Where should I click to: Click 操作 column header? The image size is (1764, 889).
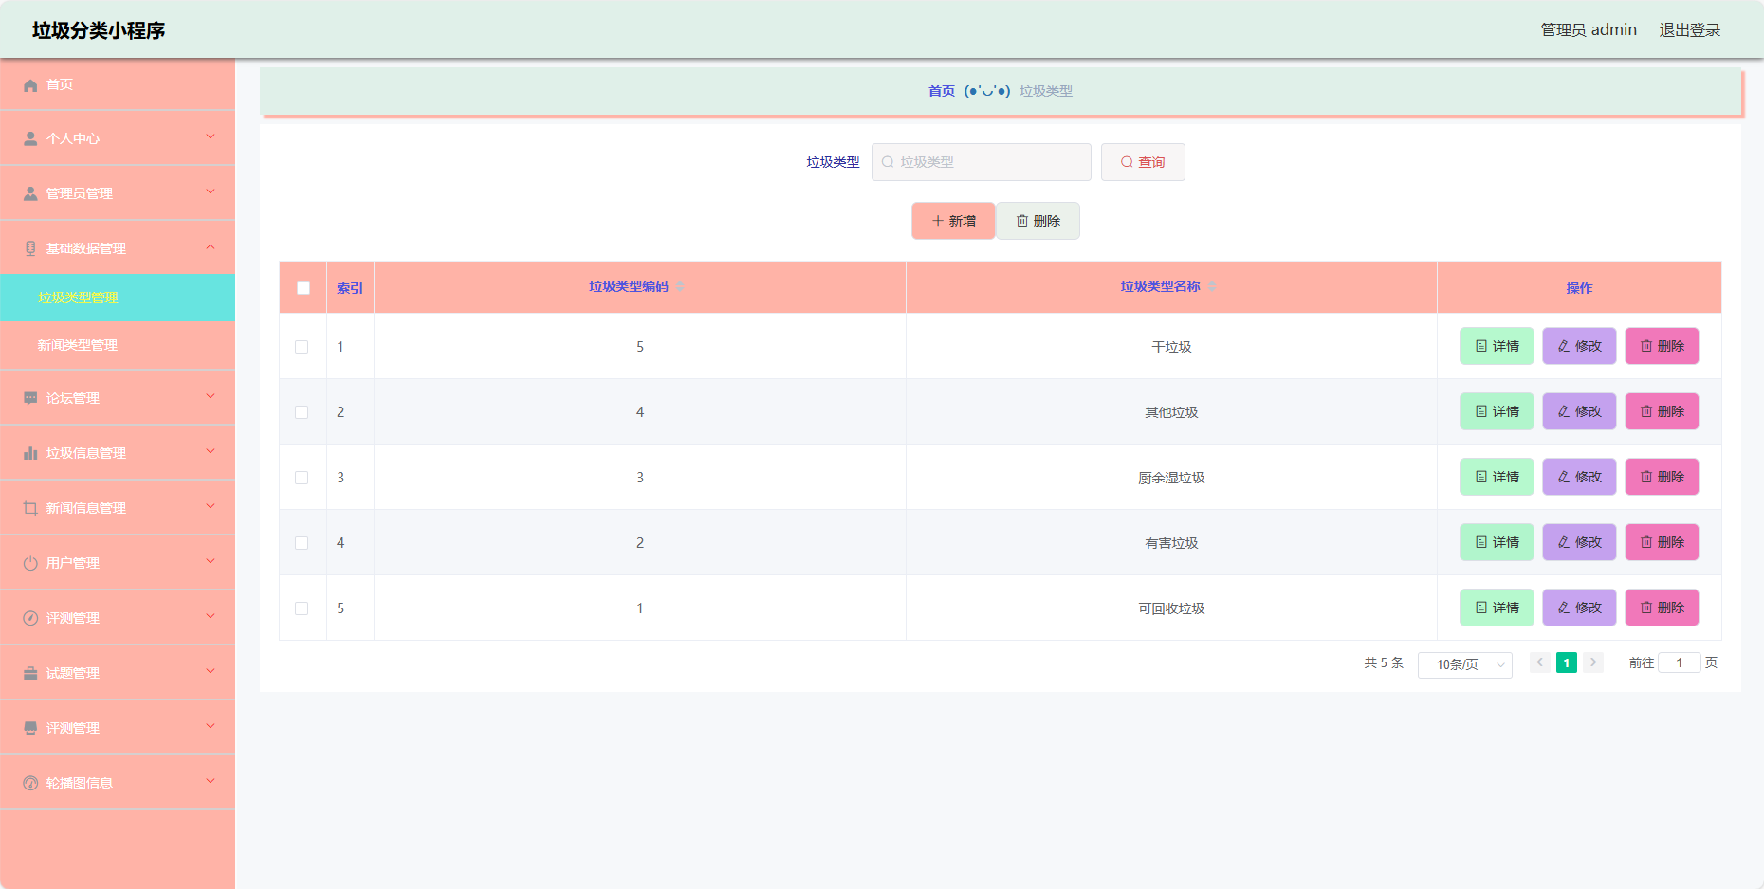pyautogui.click(x=1579, y=288)
